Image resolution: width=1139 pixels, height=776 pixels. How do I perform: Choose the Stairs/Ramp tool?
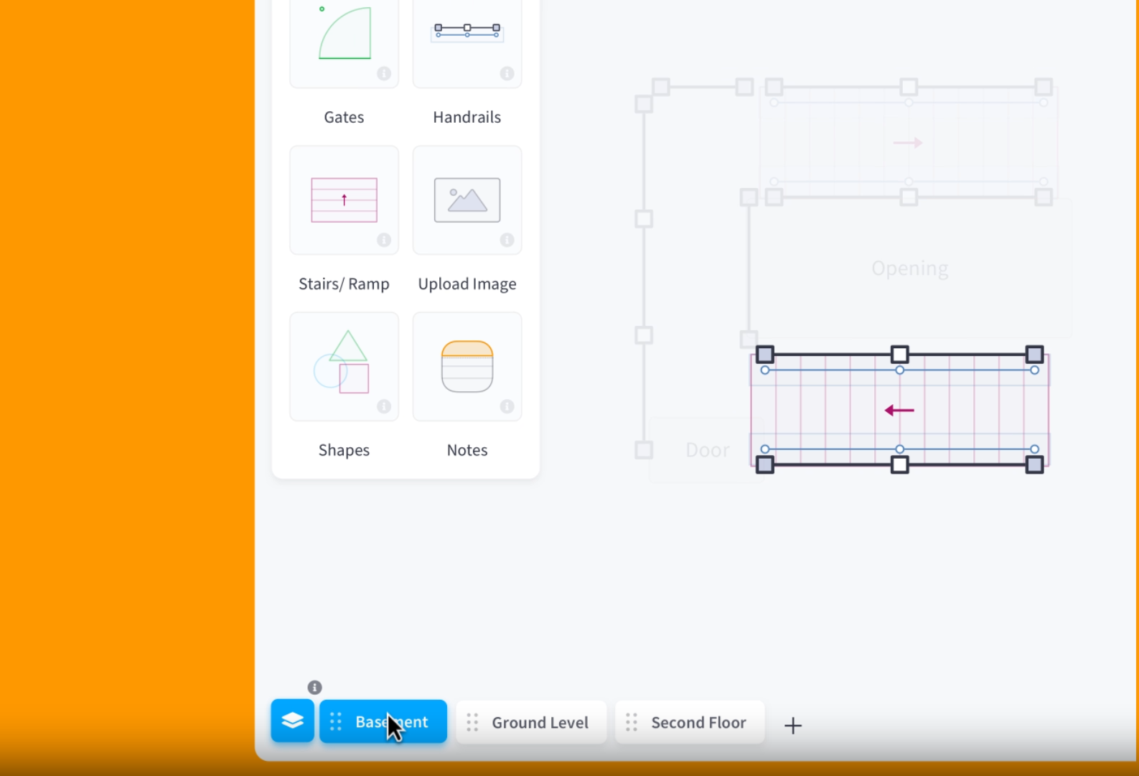[344, 200]
